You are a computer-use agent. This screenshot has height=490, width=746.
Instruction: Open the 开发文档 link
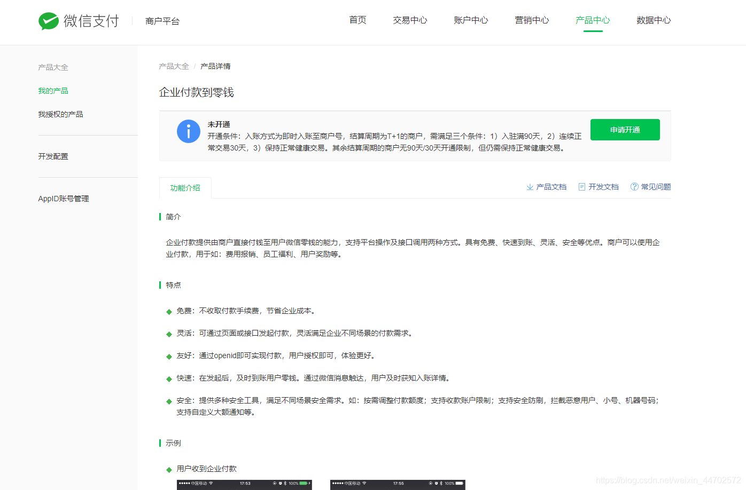point(604,187)
